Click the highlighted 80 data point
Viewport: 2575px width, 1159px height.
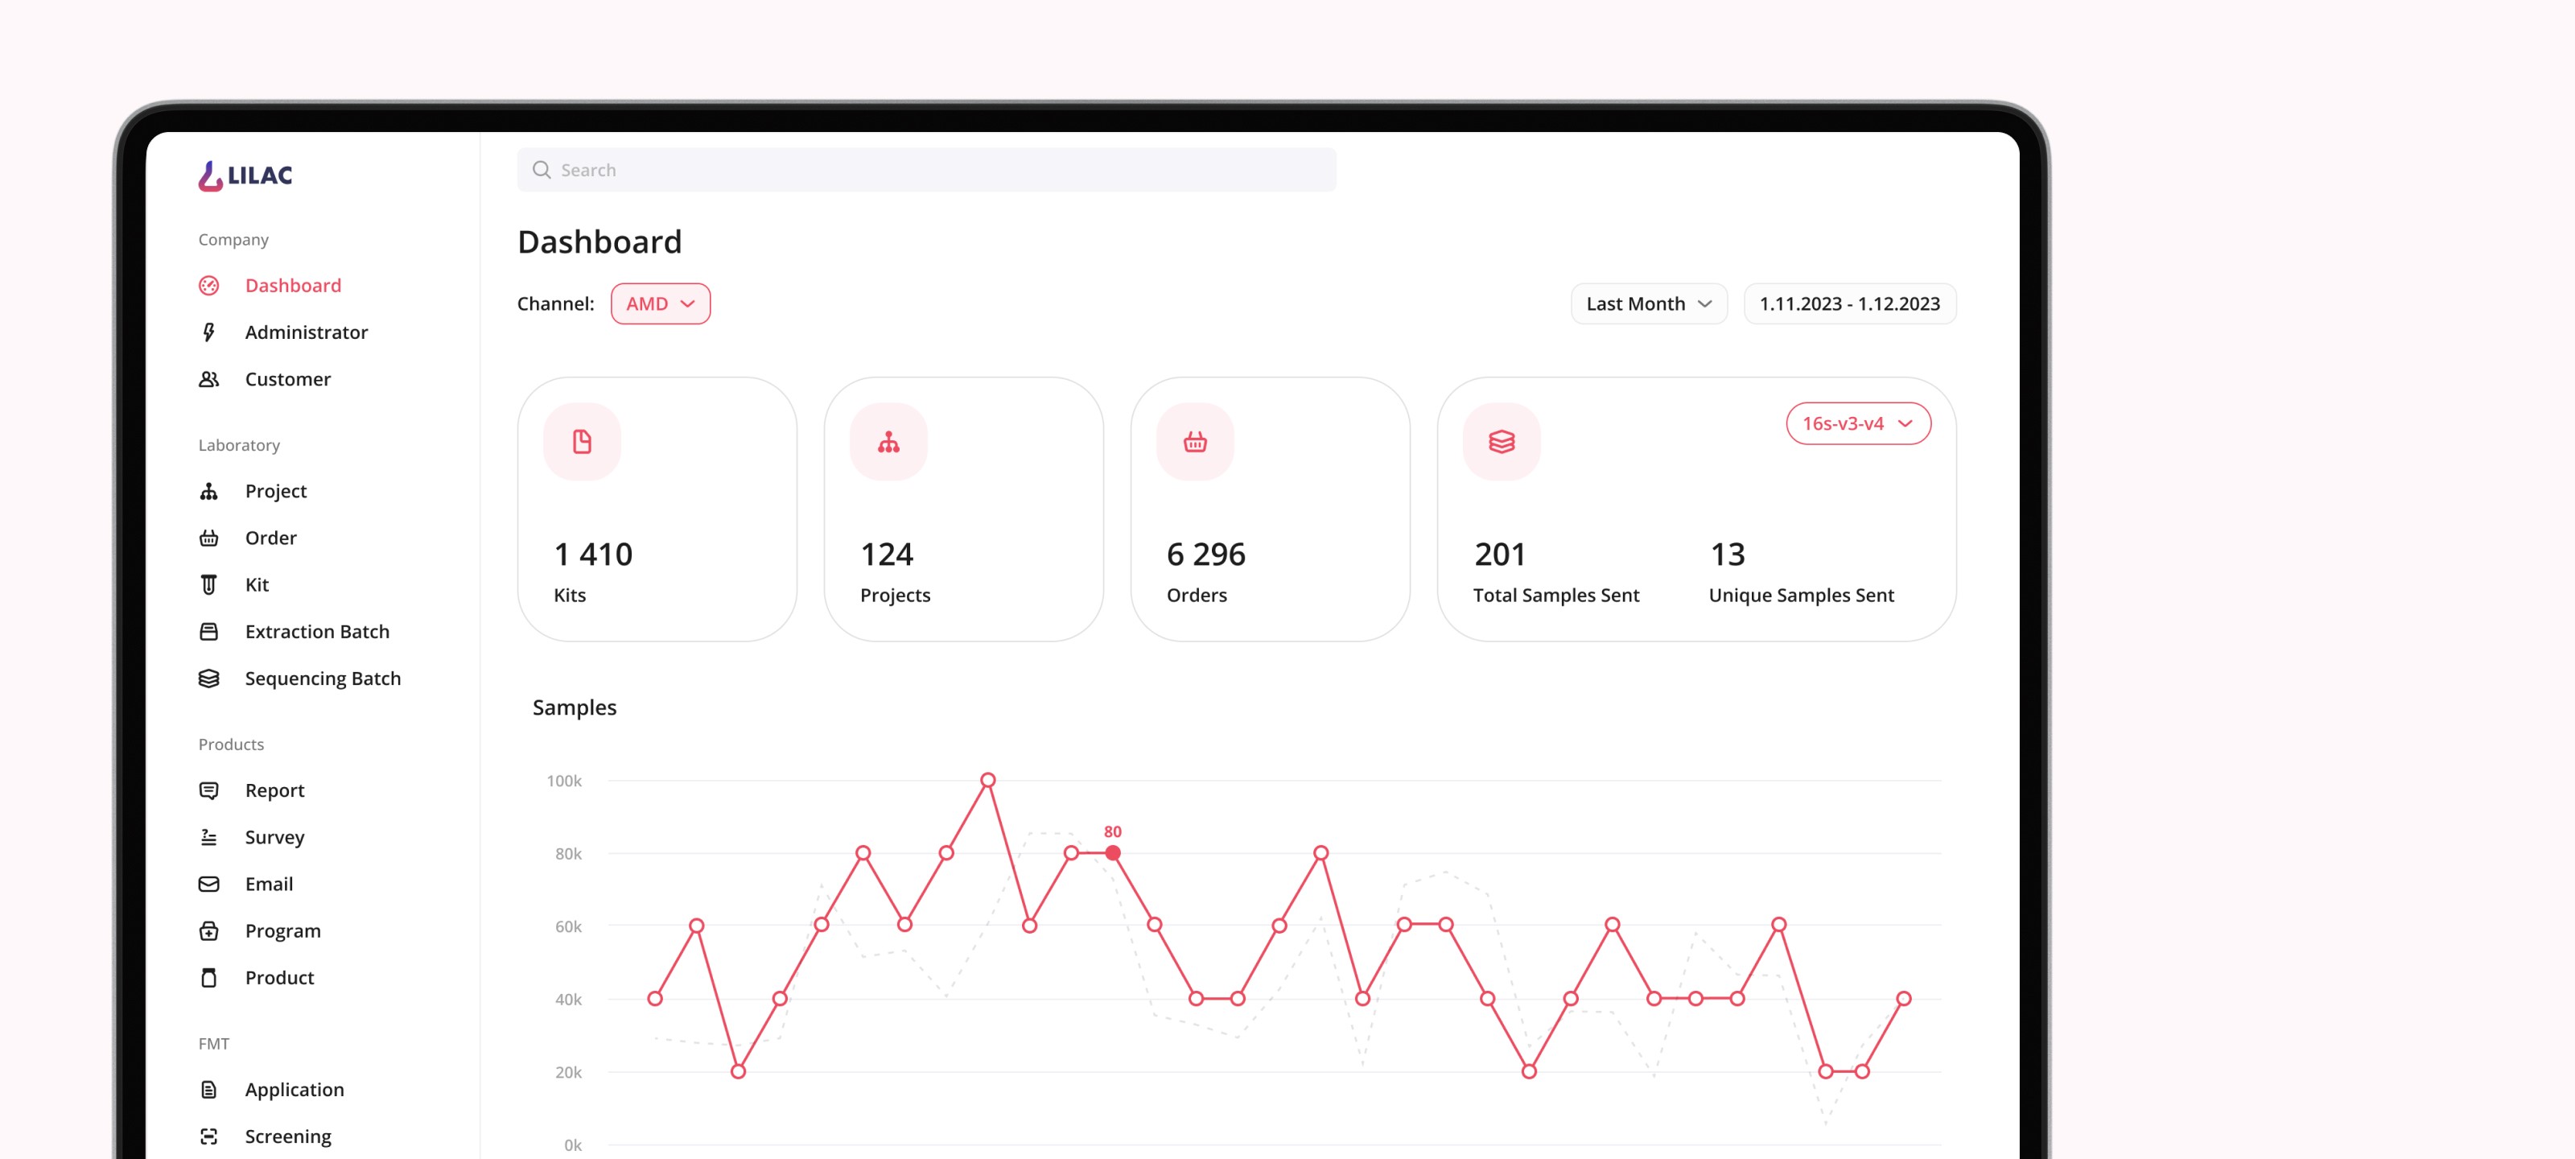[1113, 853]
